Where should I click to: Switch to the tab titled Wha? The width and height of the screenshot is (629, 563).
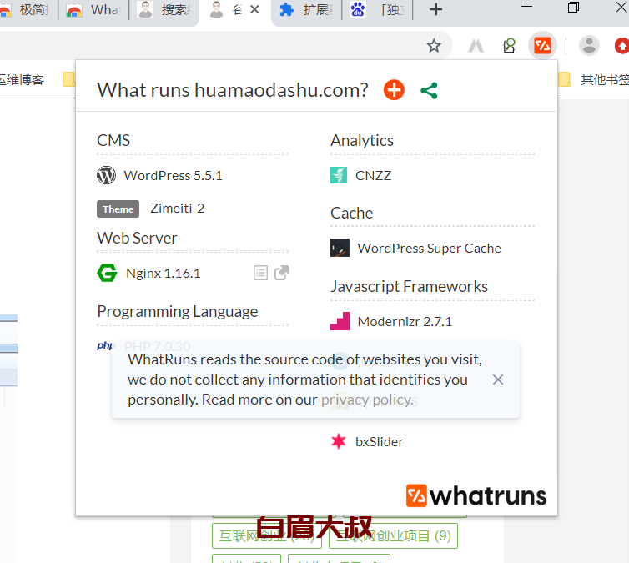(94, 10)
